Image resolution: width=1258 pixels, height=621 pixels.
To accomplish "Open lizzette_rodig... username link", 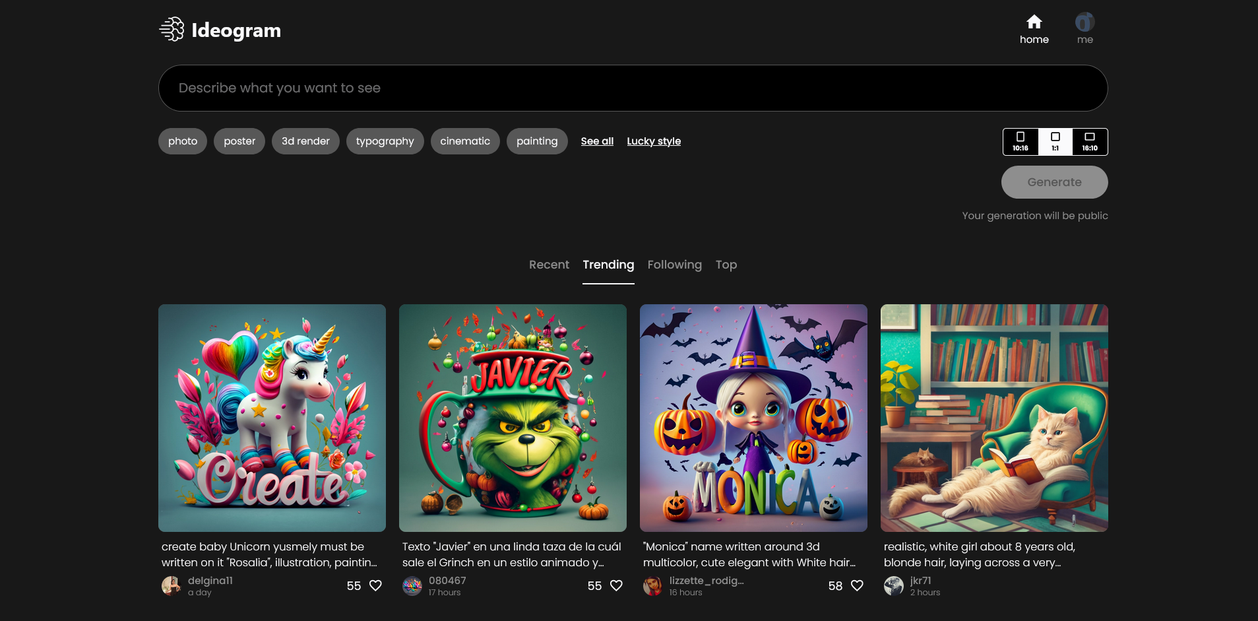I will [707, 581].
